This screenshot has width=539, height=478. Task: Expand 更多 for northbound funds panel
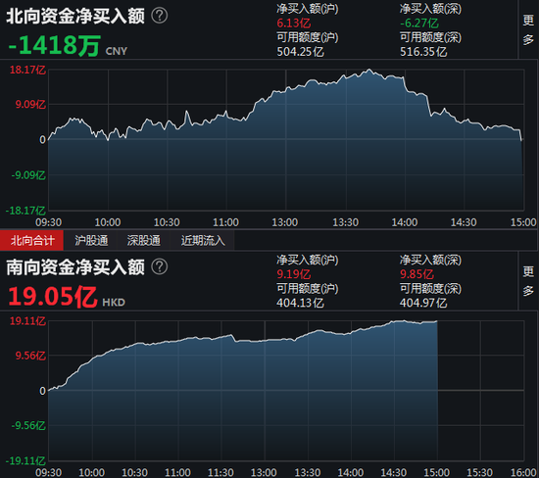(x=528, y=30)
